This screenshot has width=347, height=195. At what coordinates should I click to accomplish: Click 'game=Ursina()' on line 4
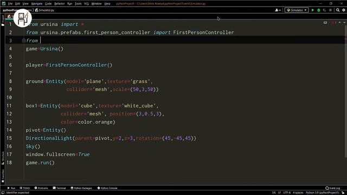click(44, 49)
